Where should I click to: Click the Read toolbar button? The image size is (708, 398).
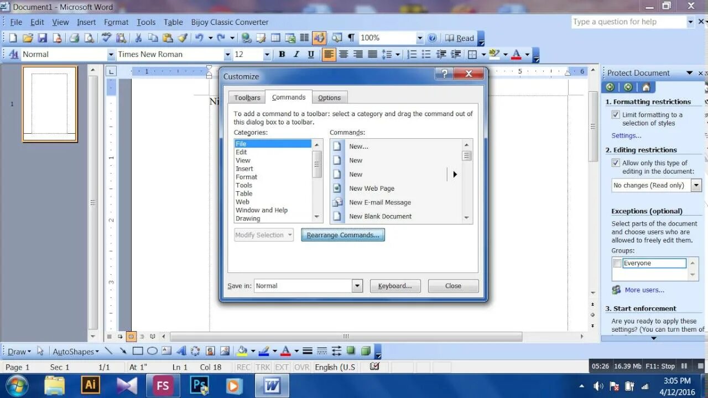point(460,38)
